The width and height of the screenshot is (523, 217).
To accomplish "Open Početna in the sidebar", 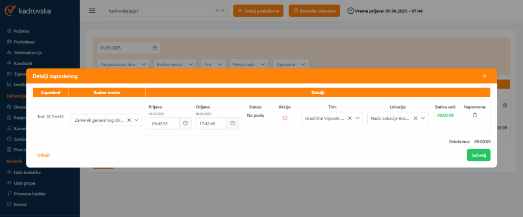I will coord(22,31).
